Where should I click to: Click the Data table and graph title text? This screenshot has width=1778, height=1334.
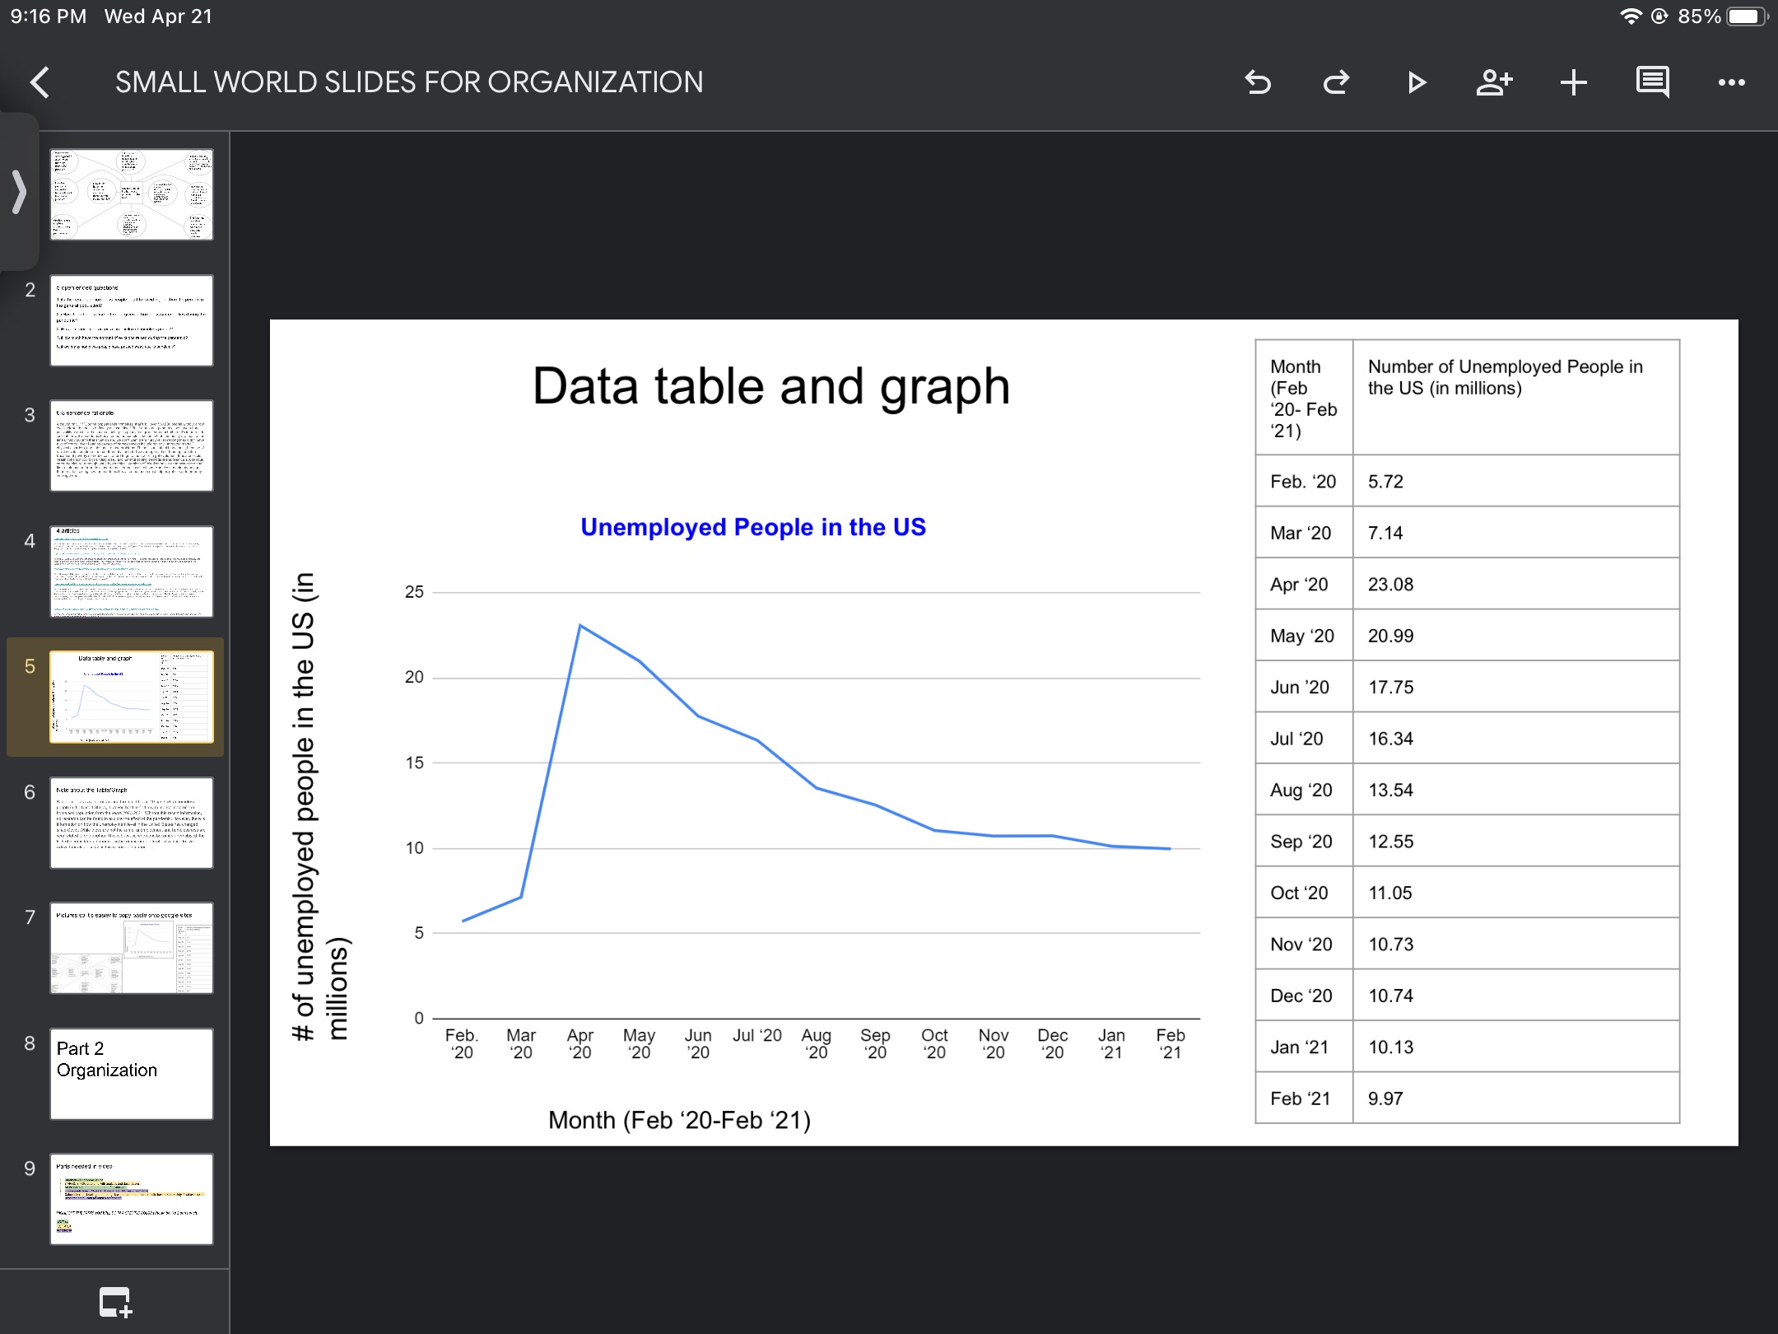pyautogui.click(x=772, y=385)
